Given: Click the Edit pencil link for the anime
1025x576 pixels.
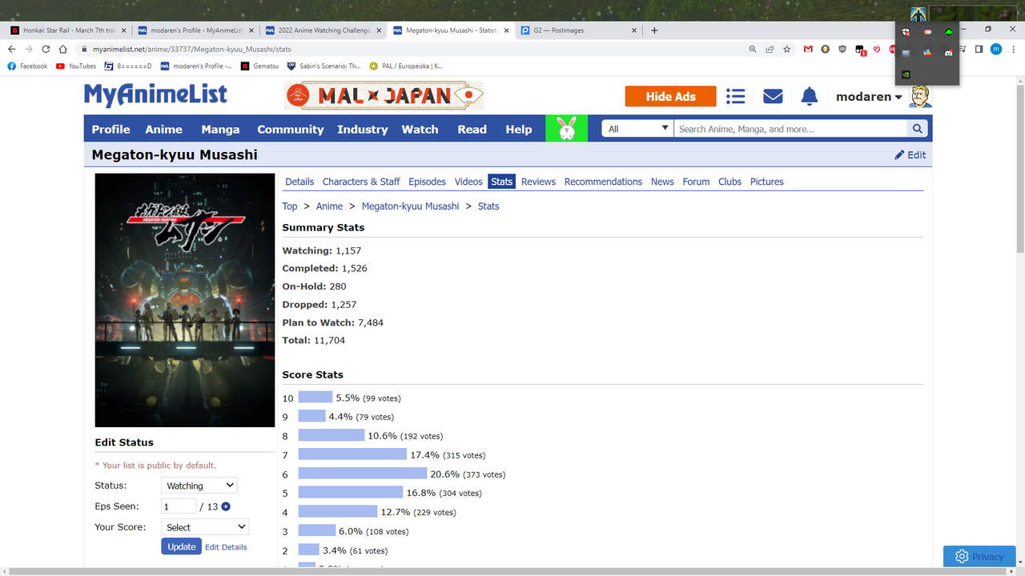Looking at the screenshot, I should [x=910, y=155].
